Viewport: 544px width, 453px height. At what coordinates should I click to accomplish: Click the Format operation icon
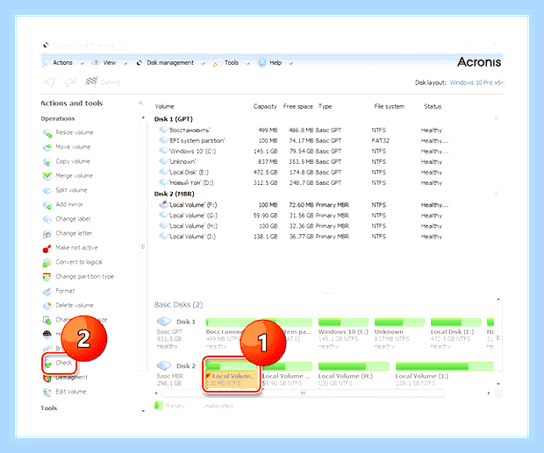[x=47, y=292]
